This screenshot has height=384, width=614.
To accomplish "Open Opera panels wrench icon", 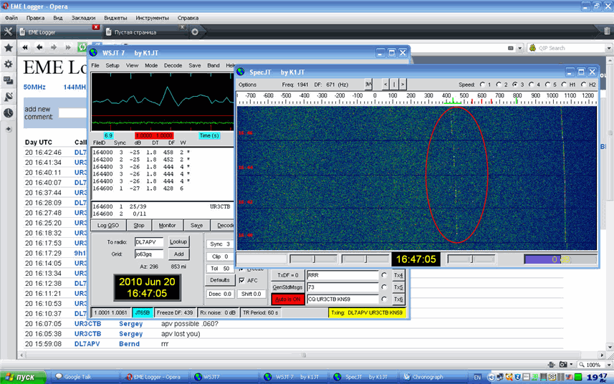I will 8,32.
